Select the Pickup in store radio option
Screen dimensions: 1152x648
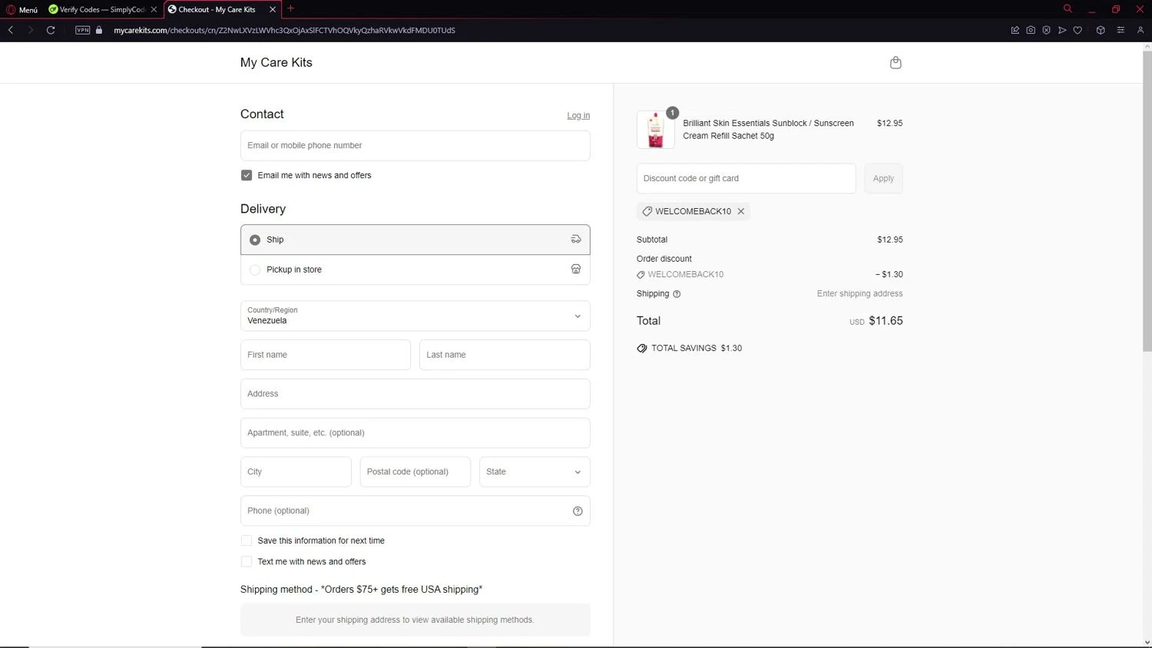pyautogui.click(x=255, y=269)
